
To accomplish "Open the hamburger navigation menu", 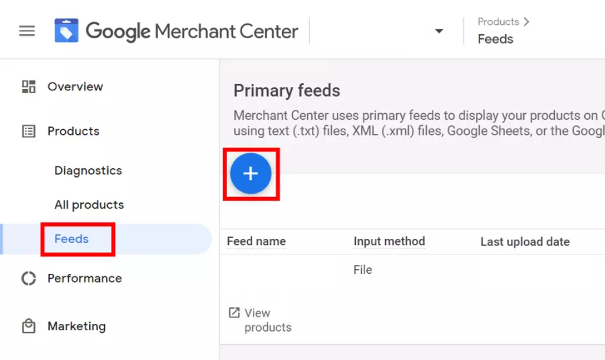I will 27,31.
